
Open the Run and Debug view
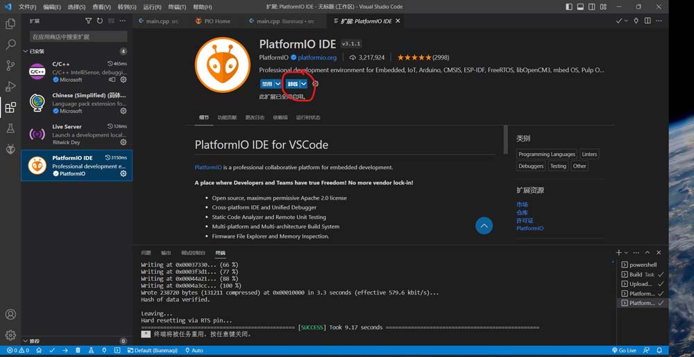click(10, 87)
